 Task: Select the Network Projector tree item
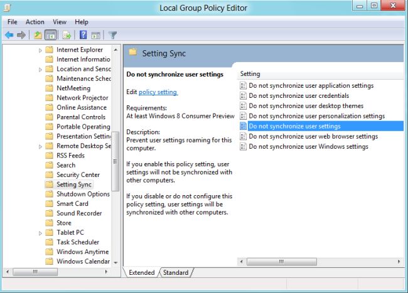point(82,98)
